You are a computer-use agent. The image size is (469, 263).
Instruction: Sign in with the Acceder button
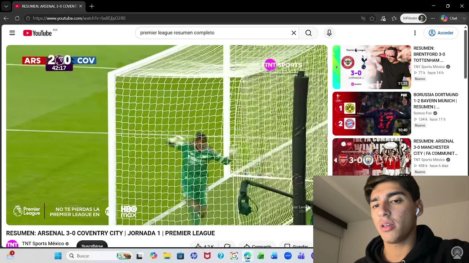pyautogui.click(x=441, y=33)
